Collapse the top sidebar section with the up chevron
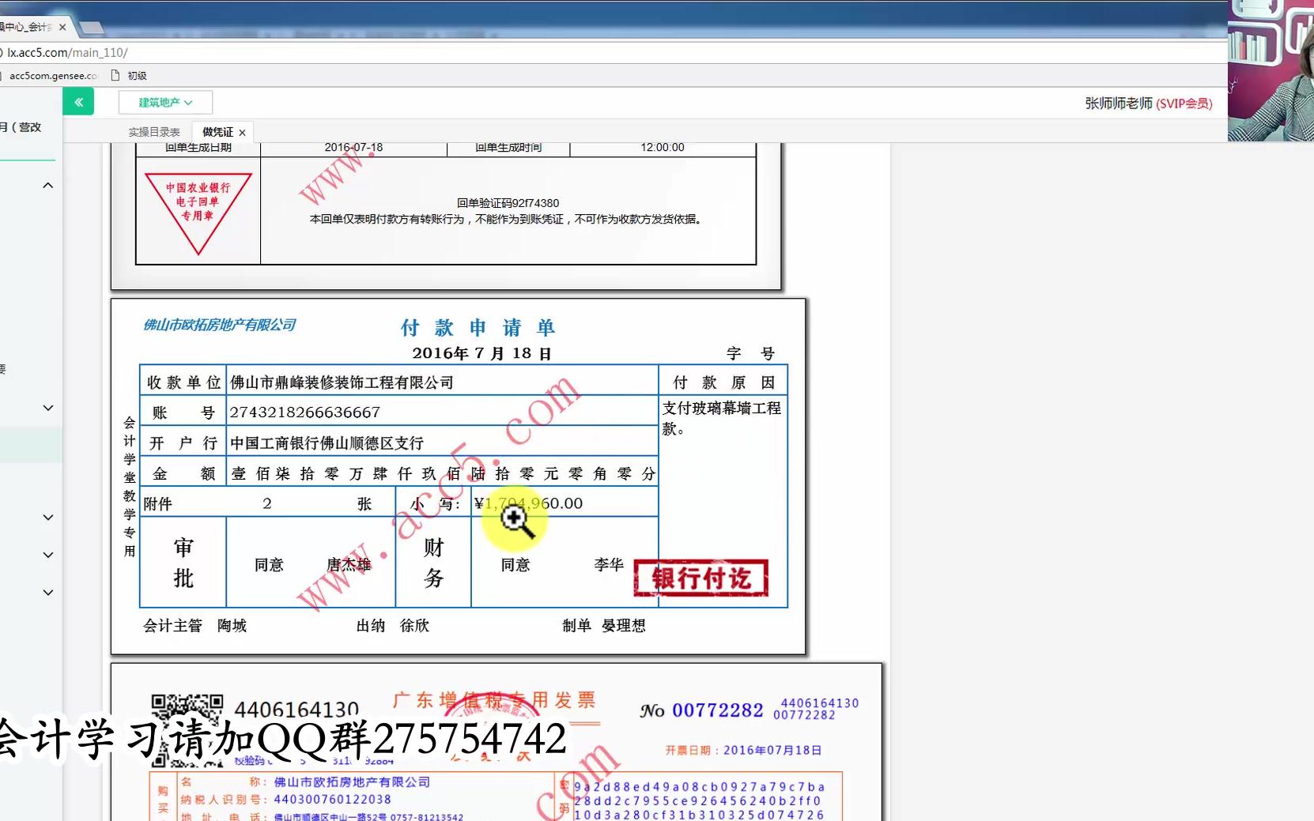Screen dimensions: 1314x821 (47, 184)
